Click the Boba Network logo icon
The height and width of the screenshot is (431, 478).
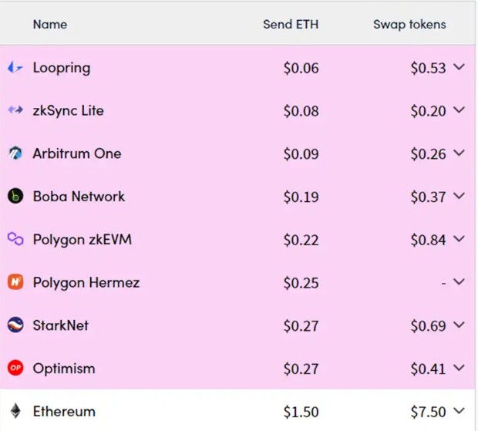15,196
